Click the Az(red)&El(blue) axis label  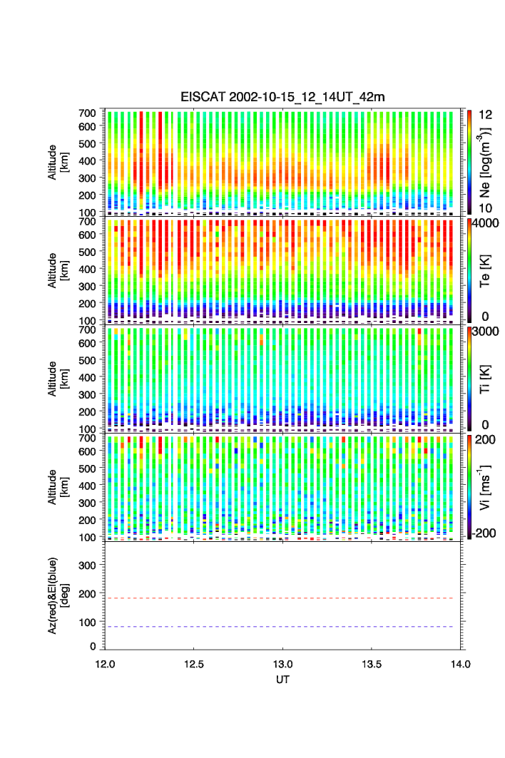coord(58,595)
